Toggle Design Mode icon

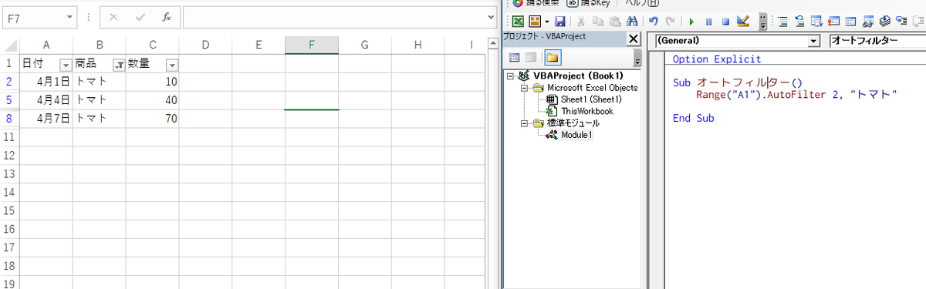(743, 22)
